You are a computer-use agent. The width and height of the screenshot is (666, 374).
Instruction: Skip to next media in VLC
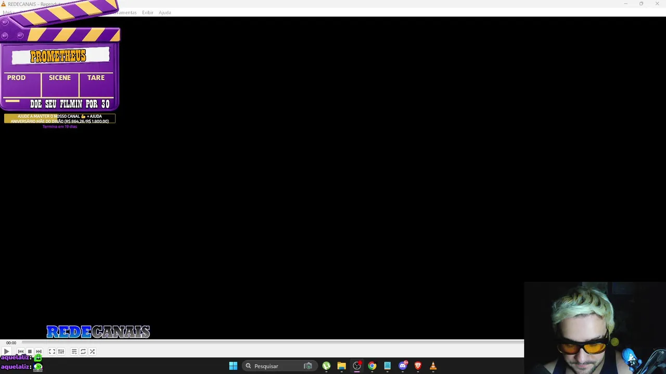pyautogui.click(x=39, y=352)
